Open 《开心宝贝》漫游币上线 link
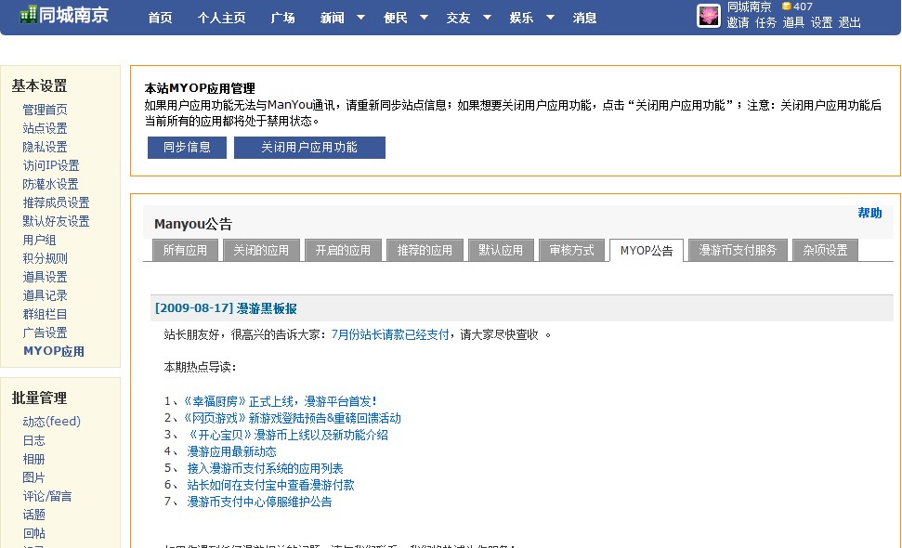This screenshot has width=902, height=548. pyautogui.click(x=288, y=435)
